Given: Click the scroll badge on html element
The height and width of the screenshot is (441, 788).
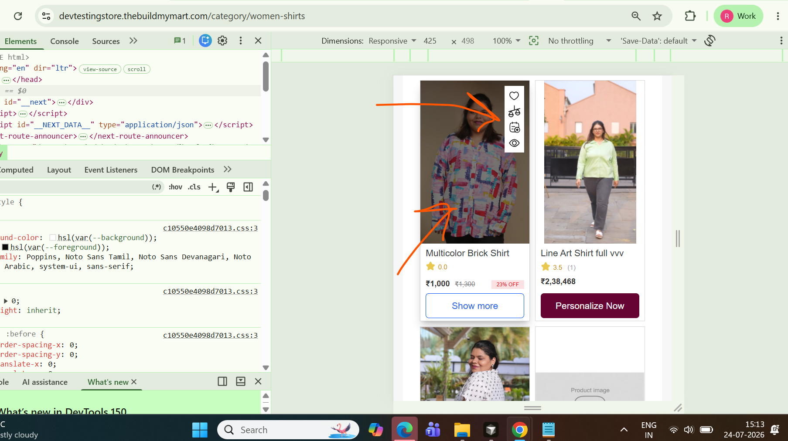Looking at the screenshot, I should [136, 69].
